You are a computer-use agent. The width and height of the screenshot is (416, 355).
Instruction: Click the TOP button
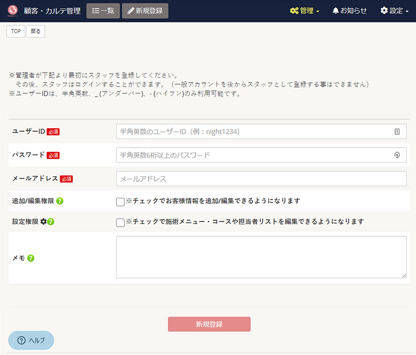[x=16, y=31]
